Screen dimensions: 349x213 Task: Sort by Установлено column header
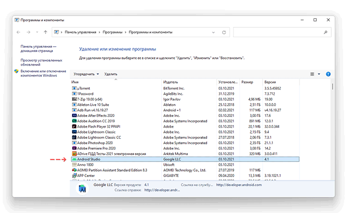click(228, 82)
